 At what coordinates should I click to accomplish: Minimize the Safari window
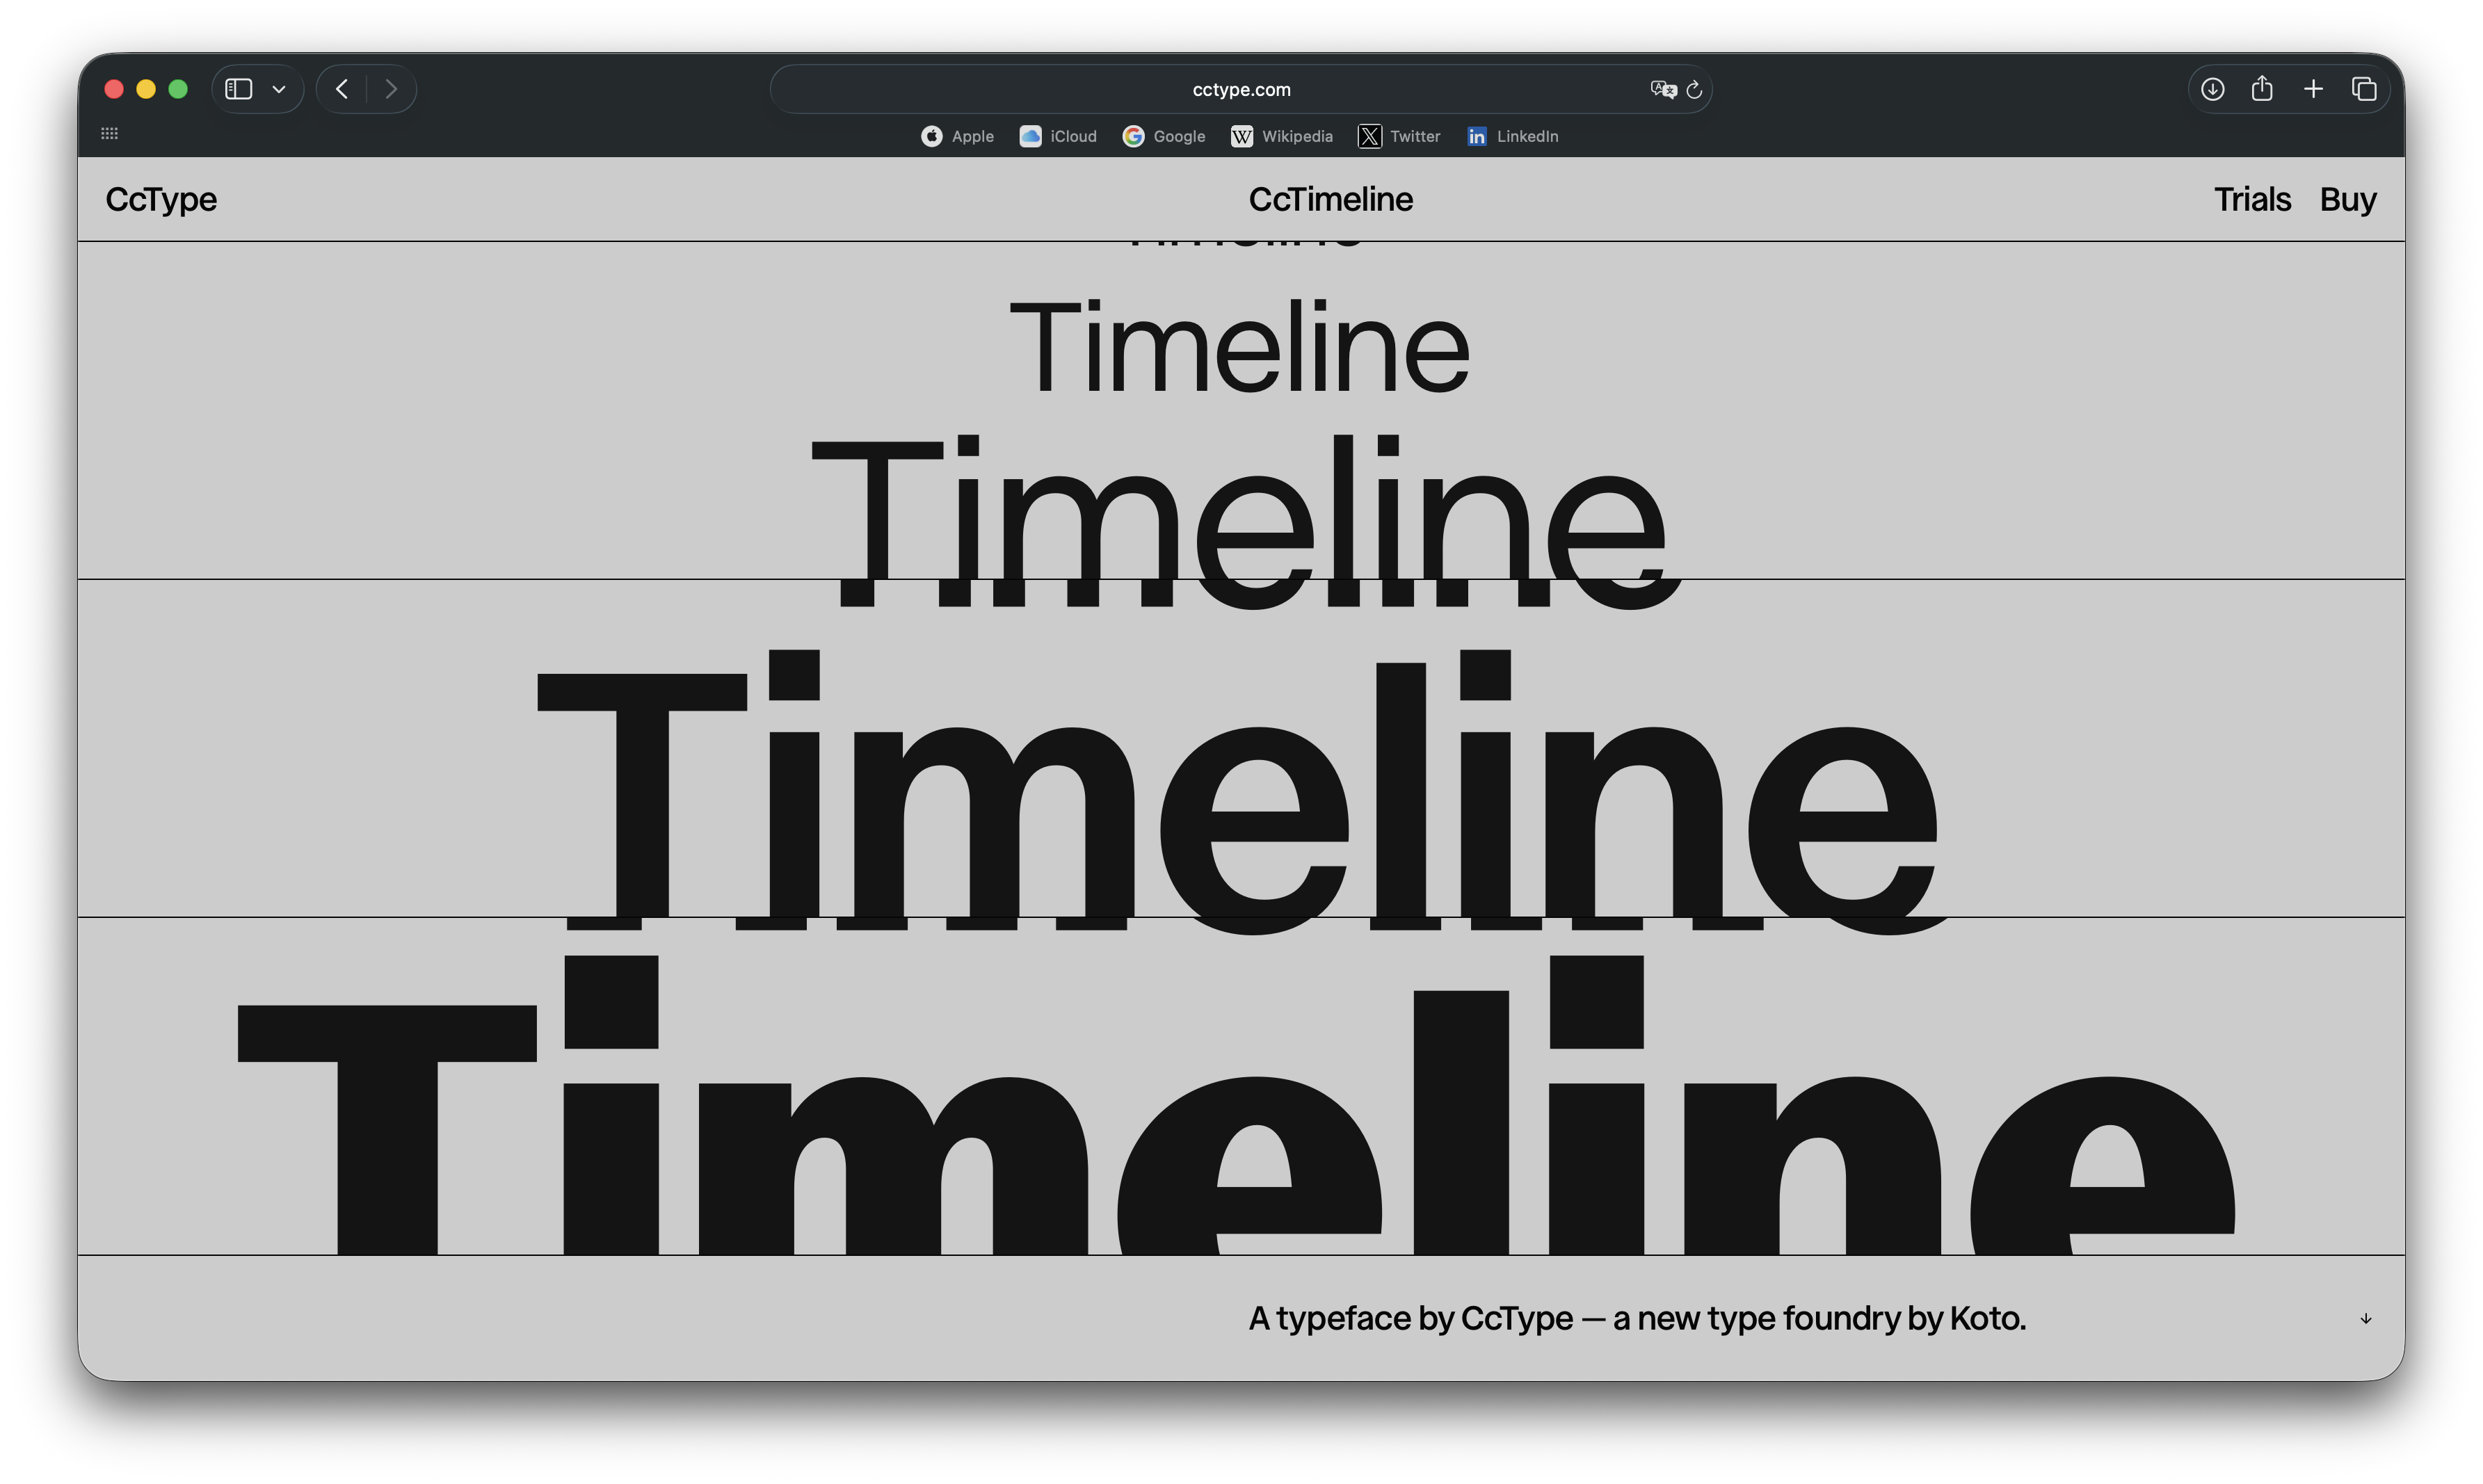pos(146,89)
